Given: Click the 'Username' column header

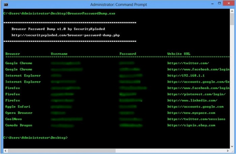Looking at the screenshot, I should 59,54.
